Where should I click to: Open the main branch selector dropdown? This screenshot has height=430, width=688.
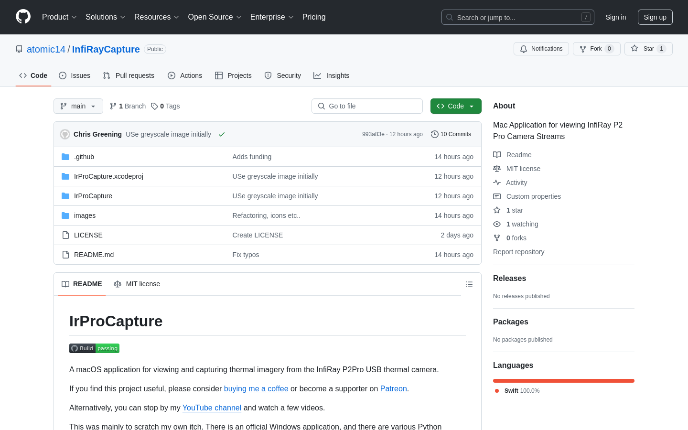78,106
